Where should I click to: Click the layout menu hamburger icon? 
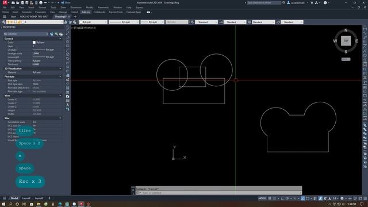tap(5, 198)
